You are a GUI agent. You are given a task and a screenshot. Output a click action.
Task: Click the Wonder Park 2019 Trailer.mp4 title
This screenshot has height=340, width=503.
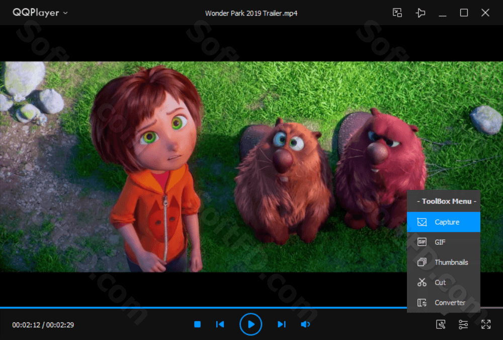click(x=251, y=13)
